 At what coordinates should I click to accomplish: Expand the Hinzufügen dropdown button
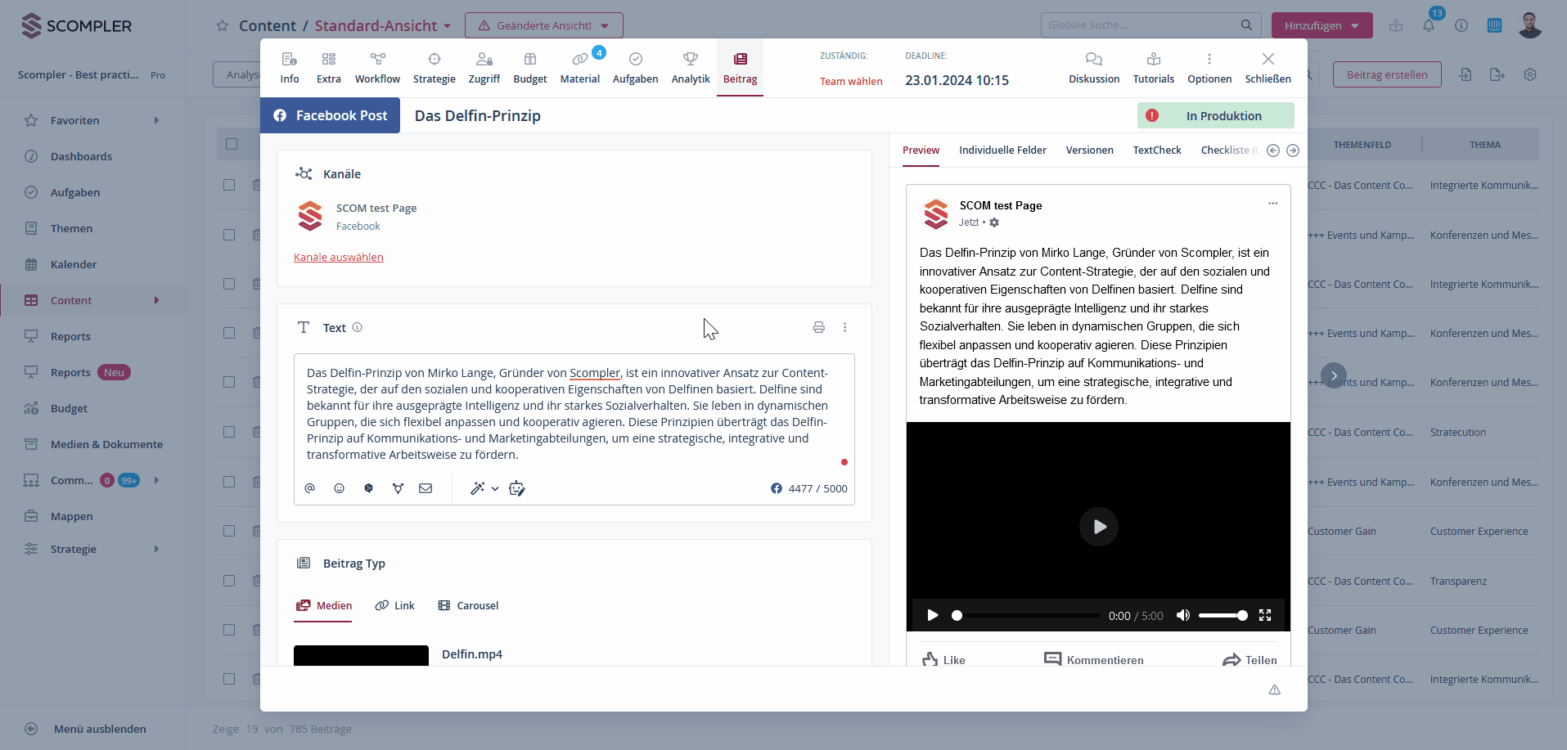pos(1322,25)
